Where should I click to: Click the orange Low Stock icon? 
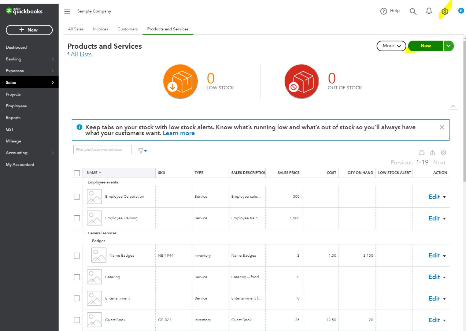[x=180, y=81]
